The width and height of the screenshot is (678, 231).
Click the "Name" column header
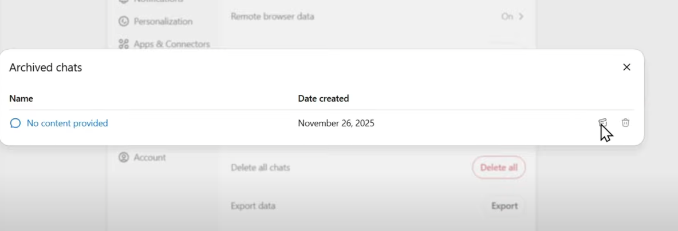pos(21,98)
